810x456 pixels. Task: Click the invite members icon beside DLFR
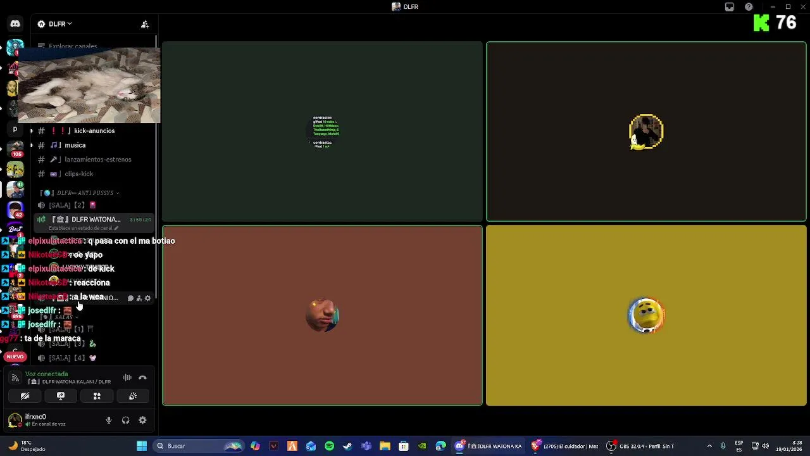click(x=145, y=24)
